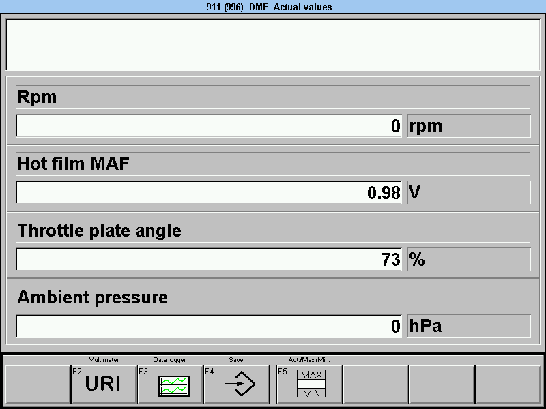The image size is (546, 409).
Task: Click the hPa unit box
Action: [469, 326]
